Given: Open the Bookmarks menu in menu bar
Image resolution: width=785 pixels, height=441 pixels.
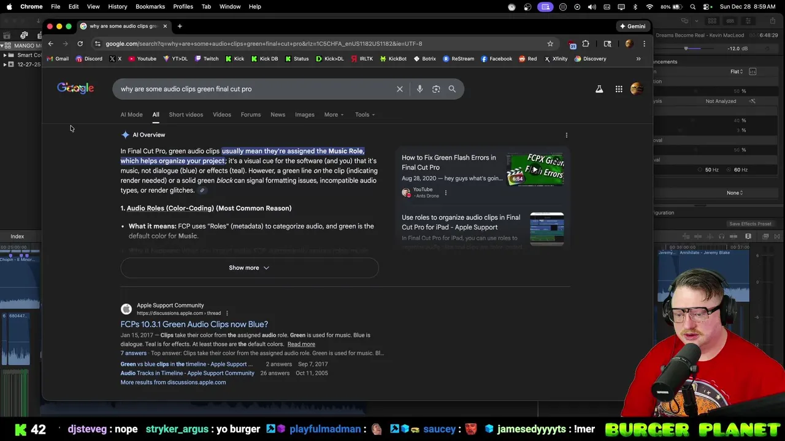Looking at the screenshot, I should point(150,7).
